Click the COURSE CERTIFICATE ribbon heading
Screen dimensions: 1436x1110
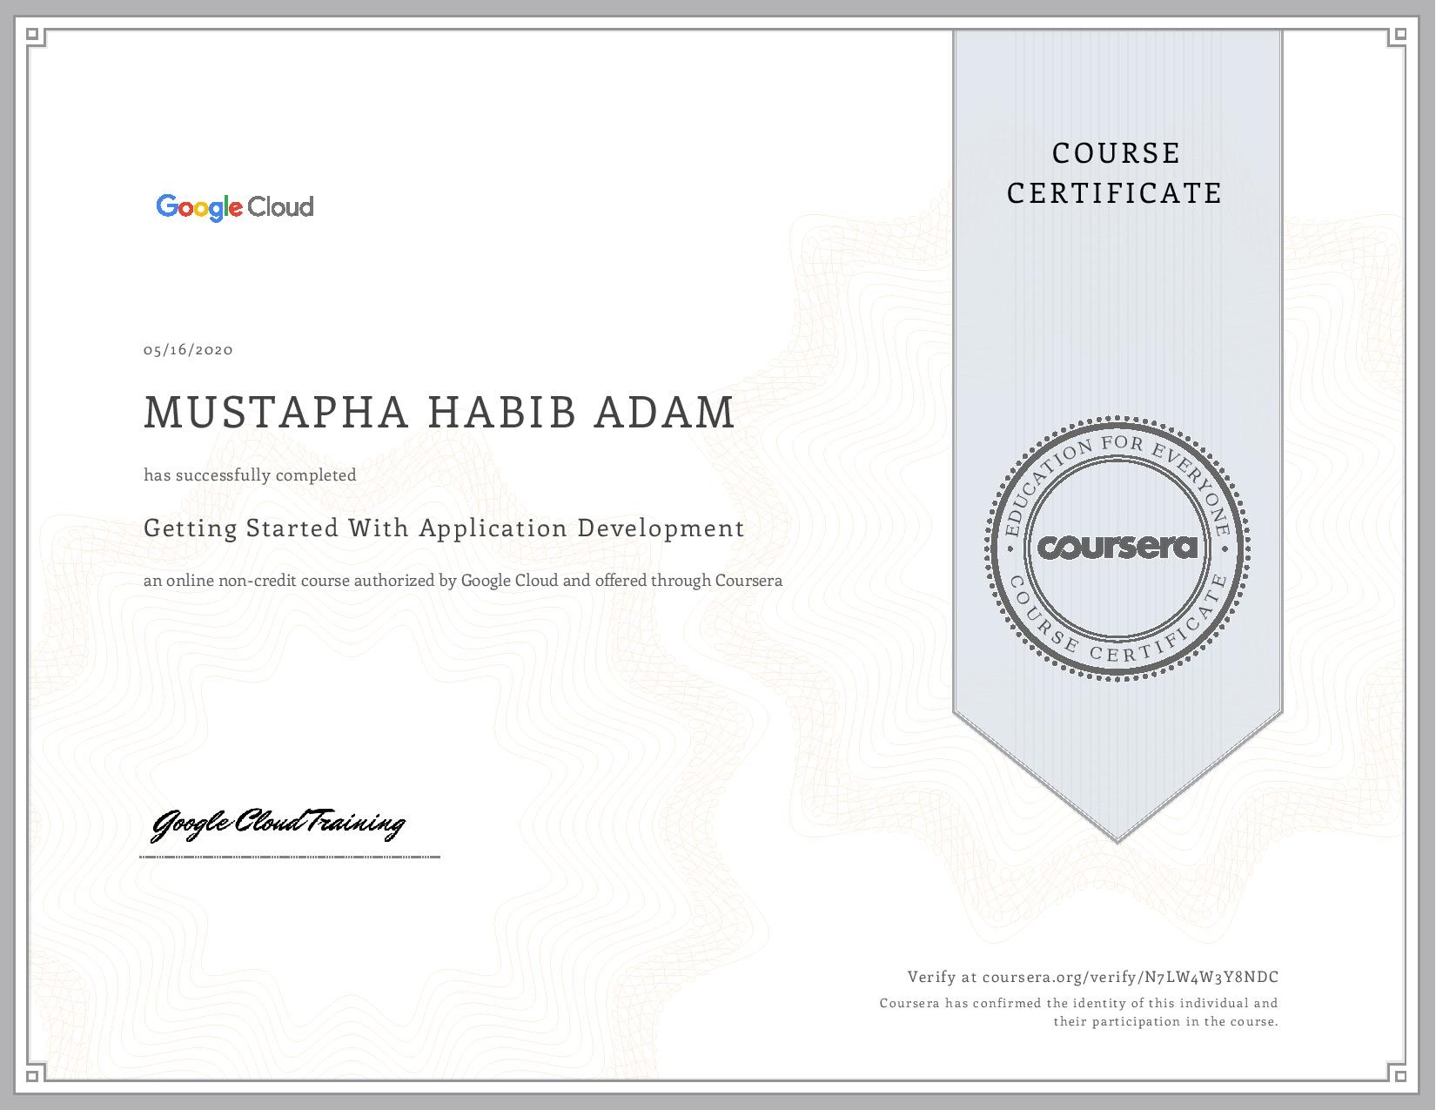[x=1116, y=173]
